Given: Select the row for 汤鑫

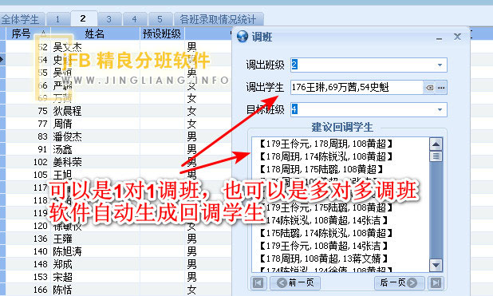Looking at the screenshot, I should 118,149.
